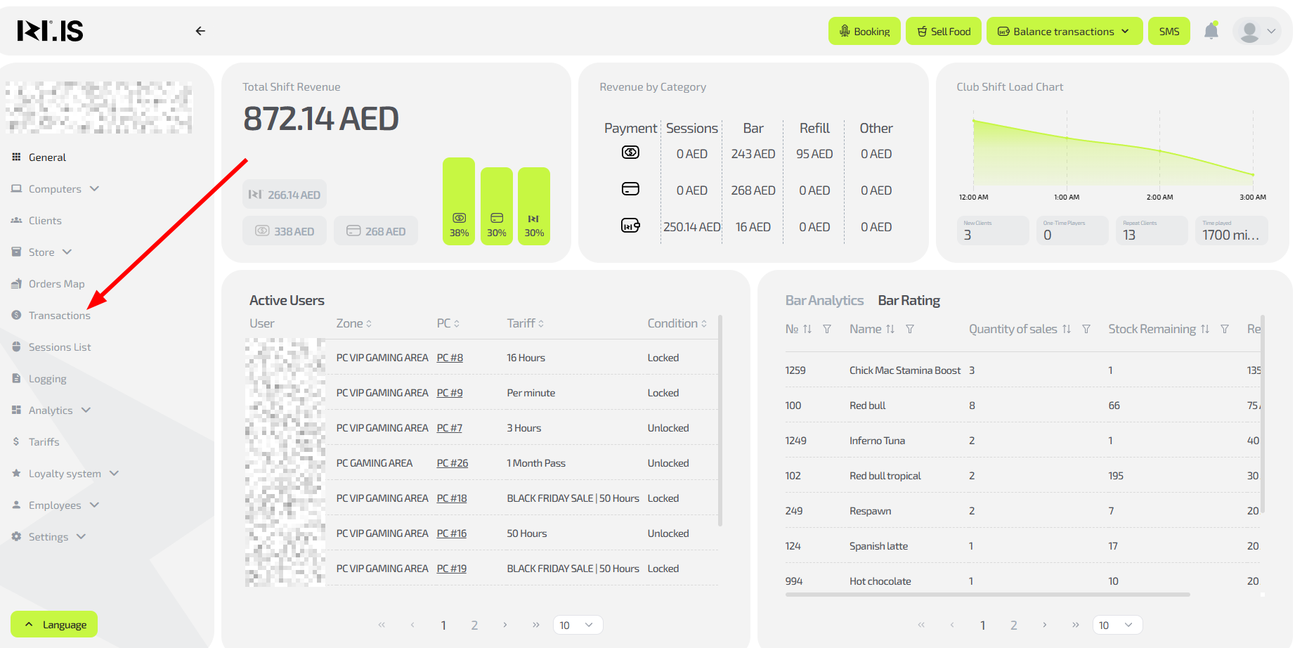Open the user profile avatar menu
Image resolution: width=1295 pixels, height=648 pixels.
coord(1257,32)
